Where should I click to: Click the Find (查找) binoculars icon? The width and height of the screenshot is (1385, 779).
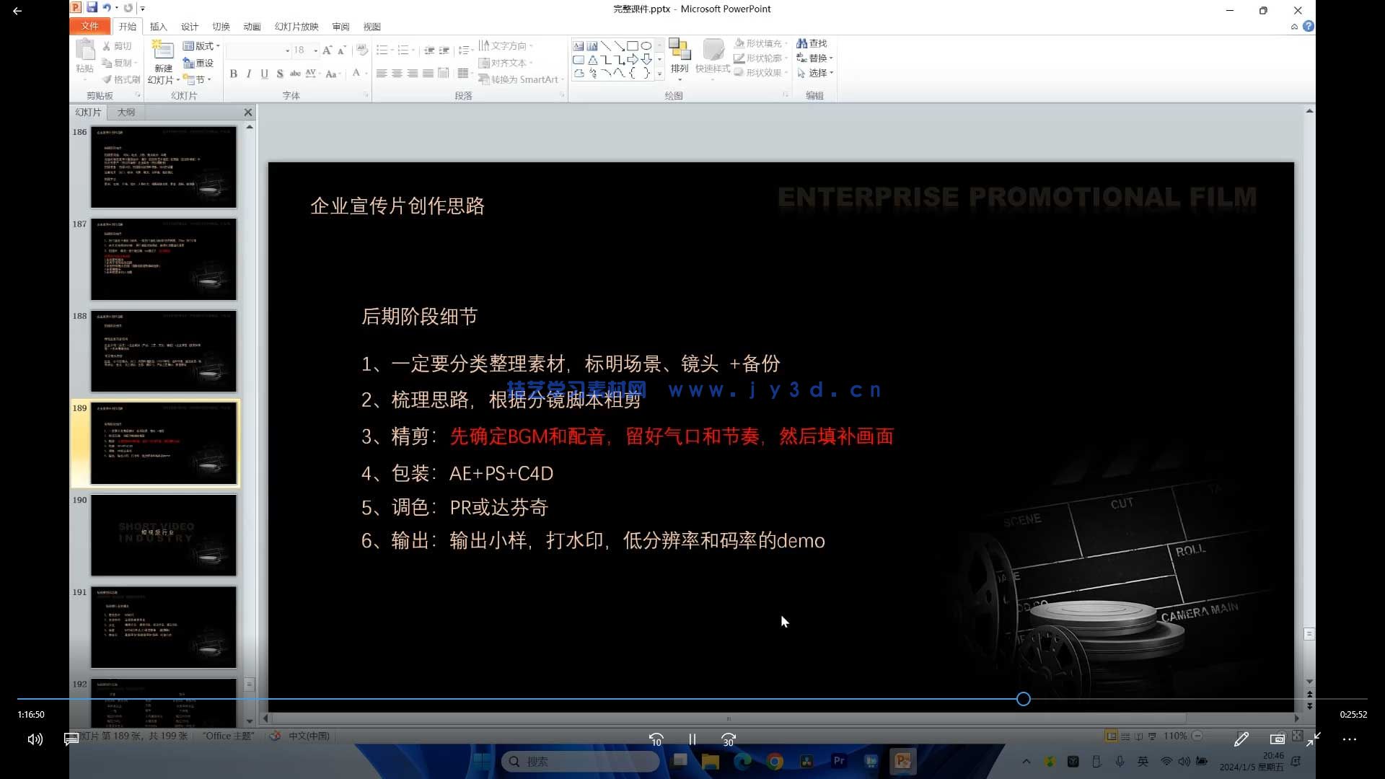pos(801,43)
